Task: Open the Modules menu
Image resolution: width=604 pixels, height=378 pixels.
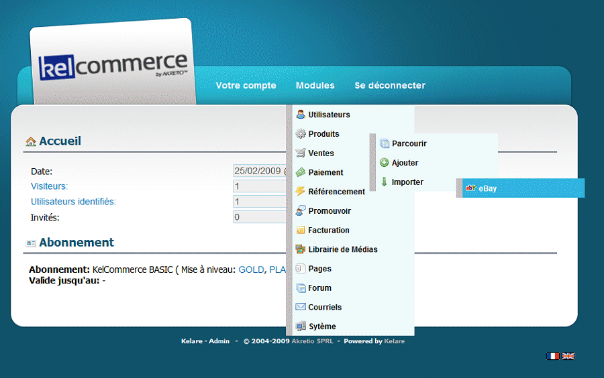Action: (x=315, y=86)
